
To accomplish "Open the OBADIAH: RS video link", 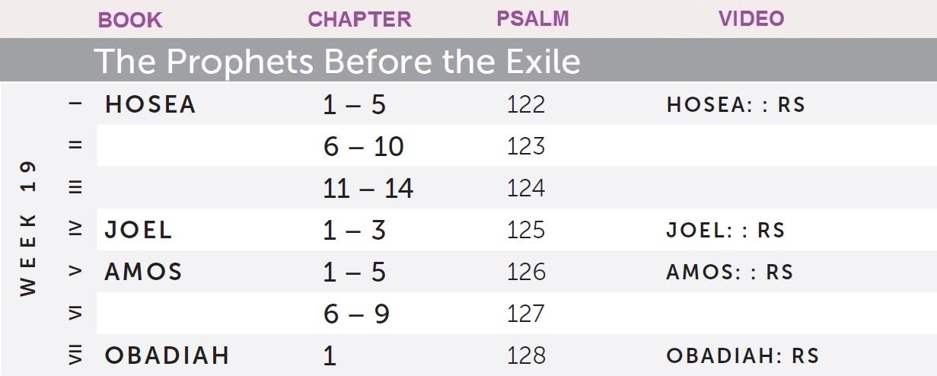I will (742, 355).
